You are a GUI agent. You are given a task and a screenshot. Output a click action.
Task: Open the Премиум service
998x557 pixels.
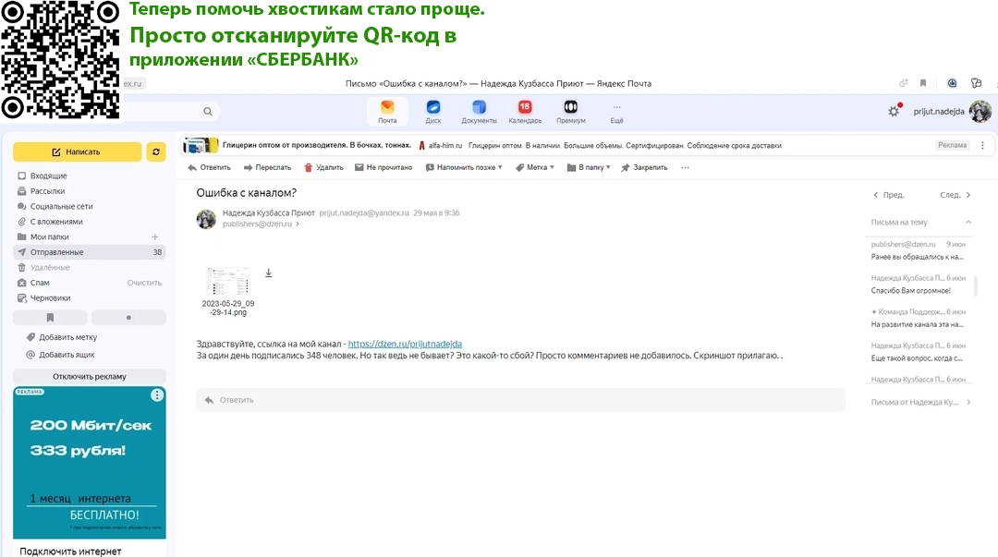click(x=570, y=112)
